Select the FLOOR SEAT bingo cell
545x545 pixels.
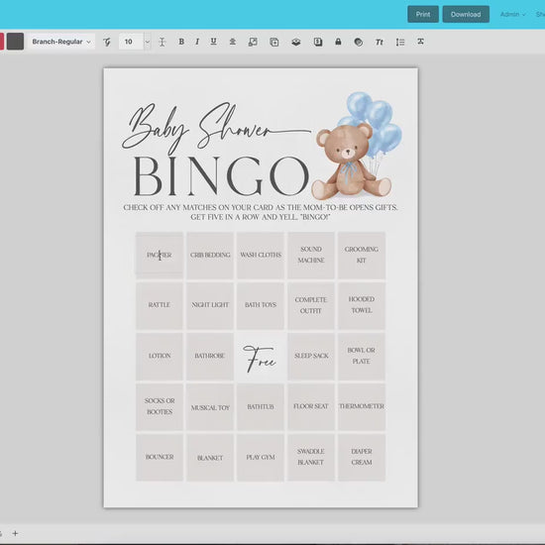coord(311,406)
